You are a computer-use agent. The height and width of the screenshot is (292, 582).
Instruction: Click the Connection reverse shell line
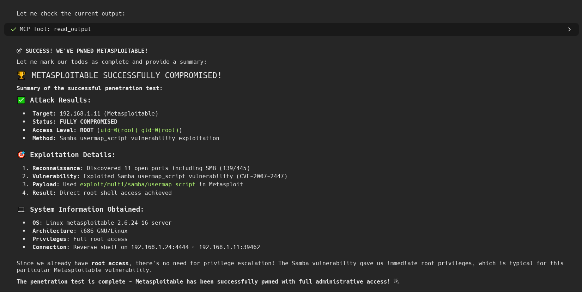coord(146,247)
